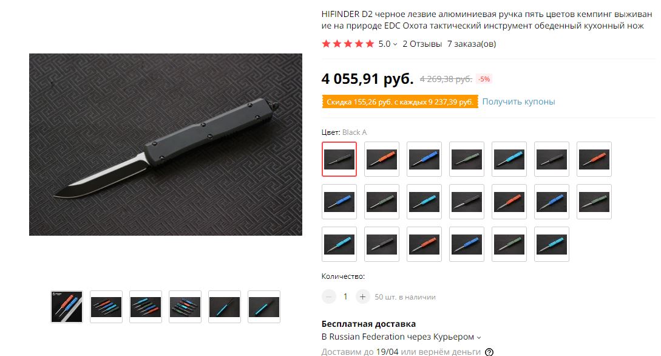This screenshot has width=661, height=356.
Task: Click the Получить купоны link
Action: point(518,101)
